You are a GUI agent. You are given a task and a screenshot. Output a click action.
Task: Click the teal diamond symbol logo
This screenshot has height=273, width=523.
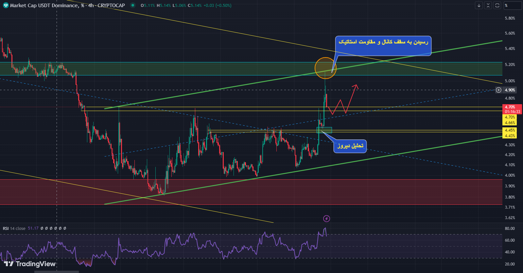5,5
